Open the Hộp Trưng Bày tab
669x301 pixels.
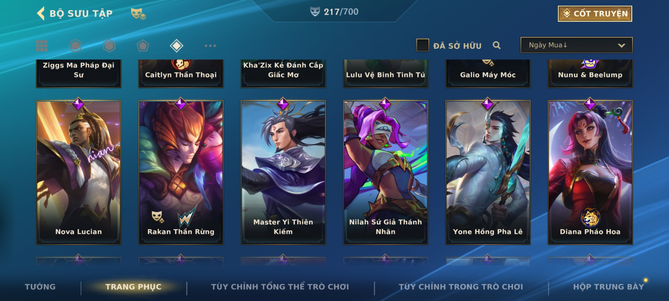click(609, 287)
